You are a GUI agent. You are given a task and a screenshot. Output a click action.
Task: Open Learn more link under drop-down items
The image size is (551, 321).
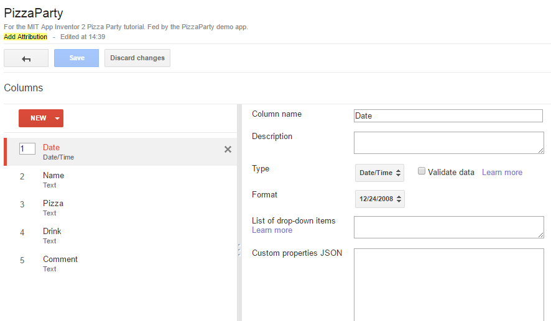[272, 230]
